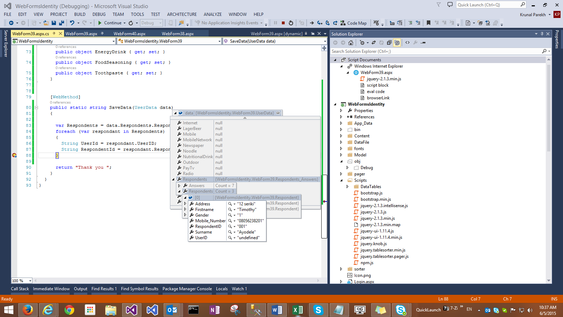Click the Save All toolbar icon
The width and height of the screenshot is (563, 317).
pyautogui.click(x=61, y=23)
